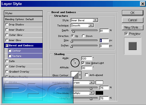146x105 pixels.
Task: Close the Layer Style dialog
Action: coord(143,4)
